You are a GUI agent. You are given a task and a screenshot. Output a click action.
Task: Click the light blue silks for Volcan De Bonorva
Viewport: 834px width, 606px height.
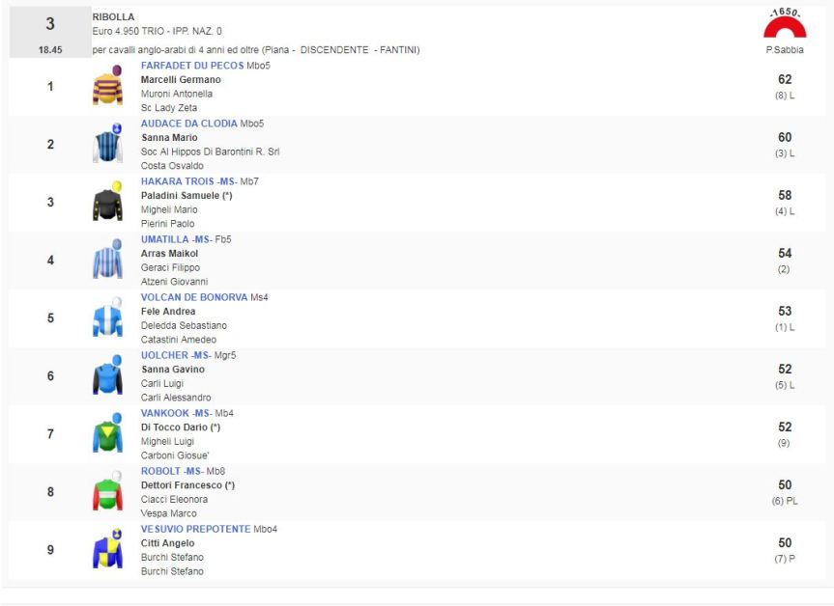click(107, 318)
